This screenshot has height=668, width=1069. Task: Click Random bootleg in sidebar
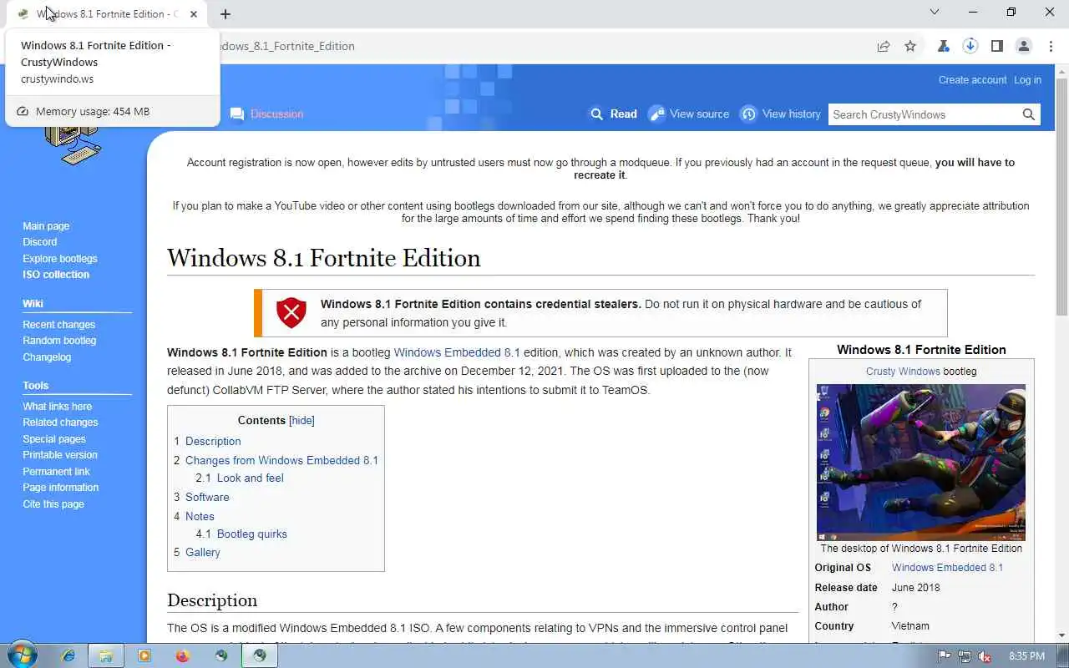(59, 341)
